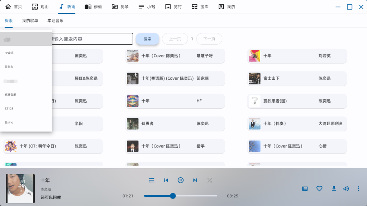This screenshot has width=367, height=206.
Task: Click the search content input field
Action: tap(92, 39)
